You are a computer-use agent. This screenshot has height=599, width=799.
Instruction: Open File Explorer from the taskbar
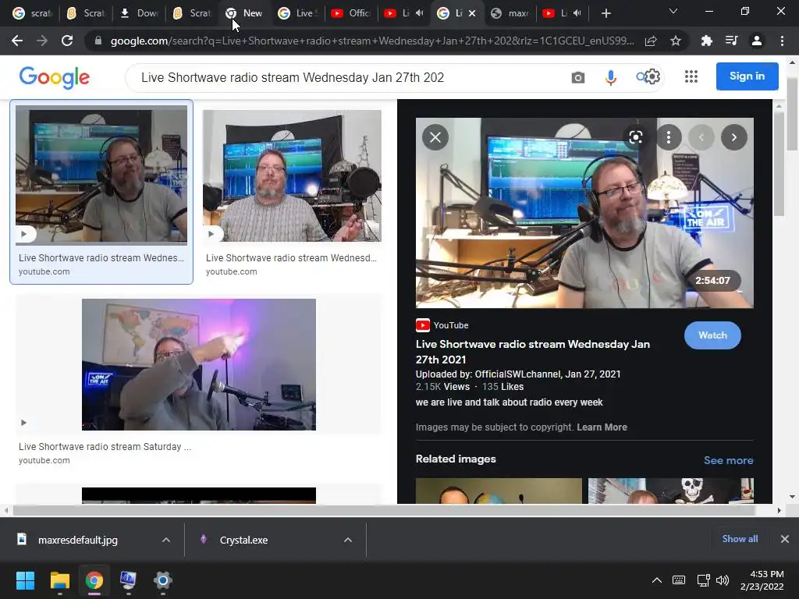pyautogui.click(x=59, y=580)
